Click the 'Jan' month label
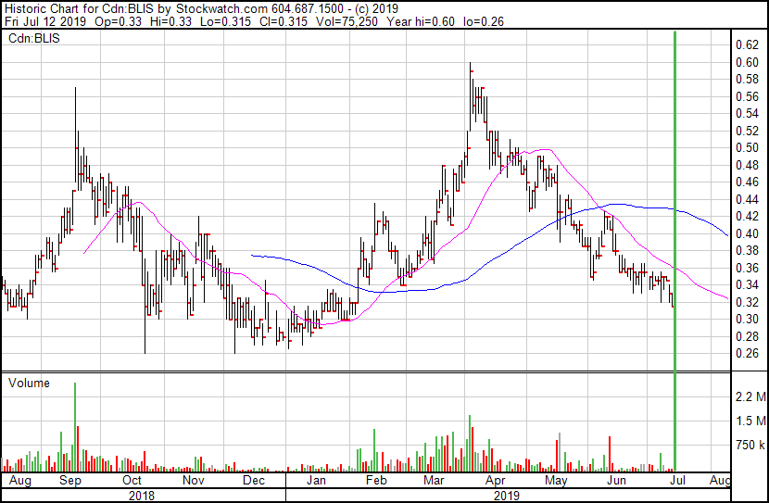This screenshot has height=503, width=769. click(316, 481)
